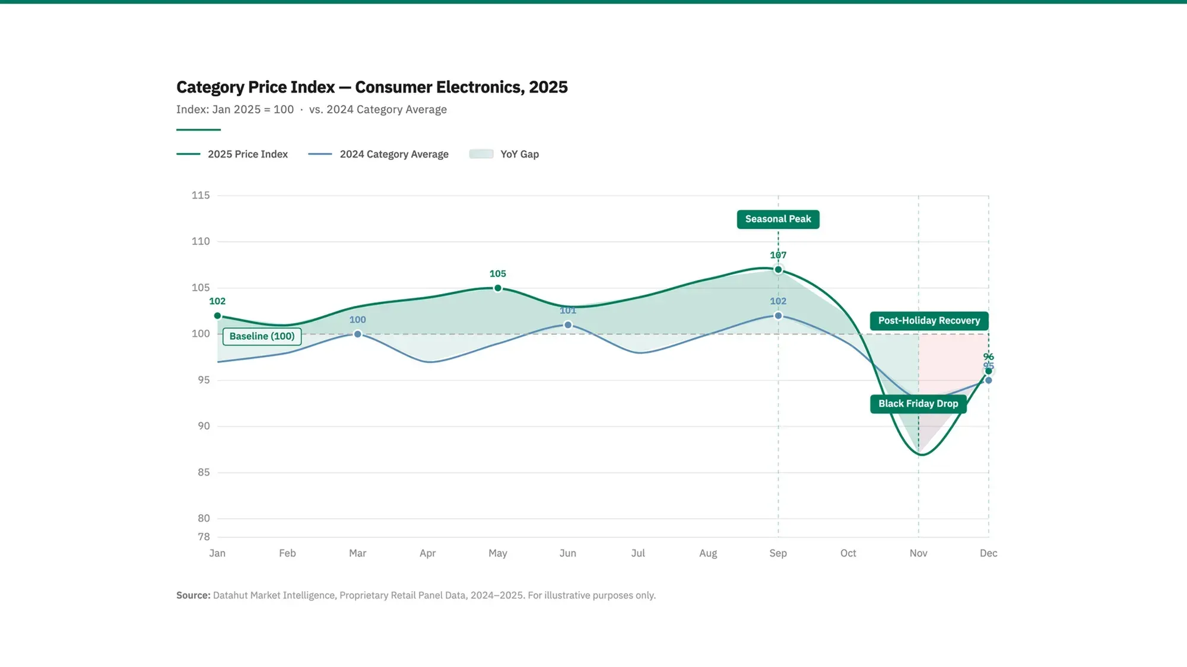Image resolution: width=1187 pixels, height=667 pixels.
Task: Click the 80 y-axis label
Action: pyautogui.click(x=204, y=518)
